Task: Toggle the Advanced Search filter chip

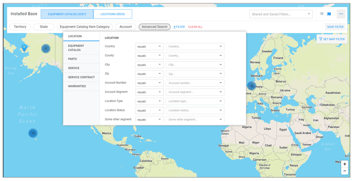Action: 154,27
